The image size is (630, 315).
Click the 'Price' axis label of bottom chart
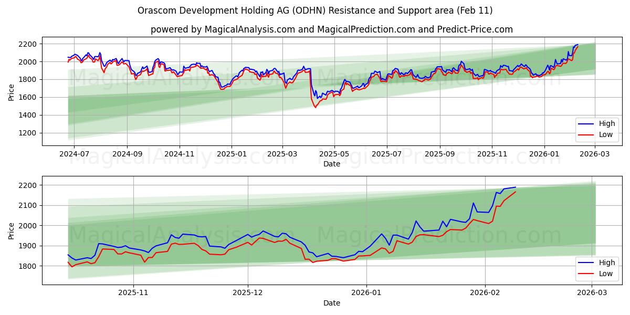(x=12, y=230)
